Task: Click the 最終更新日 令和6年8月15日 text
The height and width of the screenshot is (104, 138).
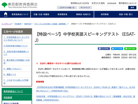Action: (x=119, y=57)
